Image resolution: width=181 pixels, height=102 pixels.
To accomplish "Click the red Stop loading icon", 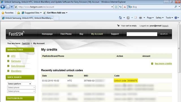I will [x=125, y=7].
